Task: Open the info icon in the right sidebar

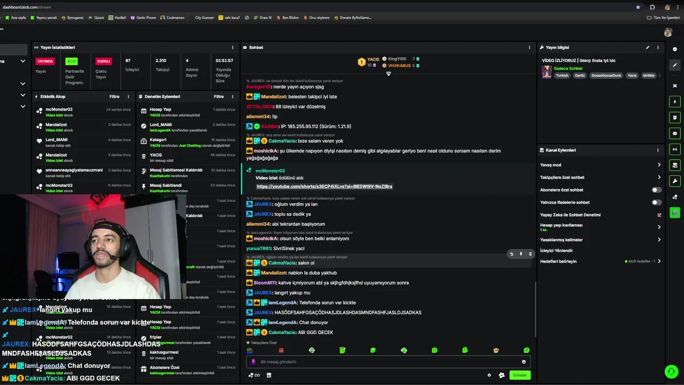Action: point(675,49)
